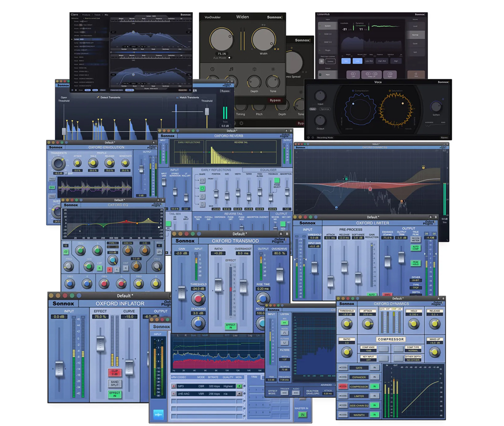Click the music note icon in VoxDoubler Widen

pos(231,69)
